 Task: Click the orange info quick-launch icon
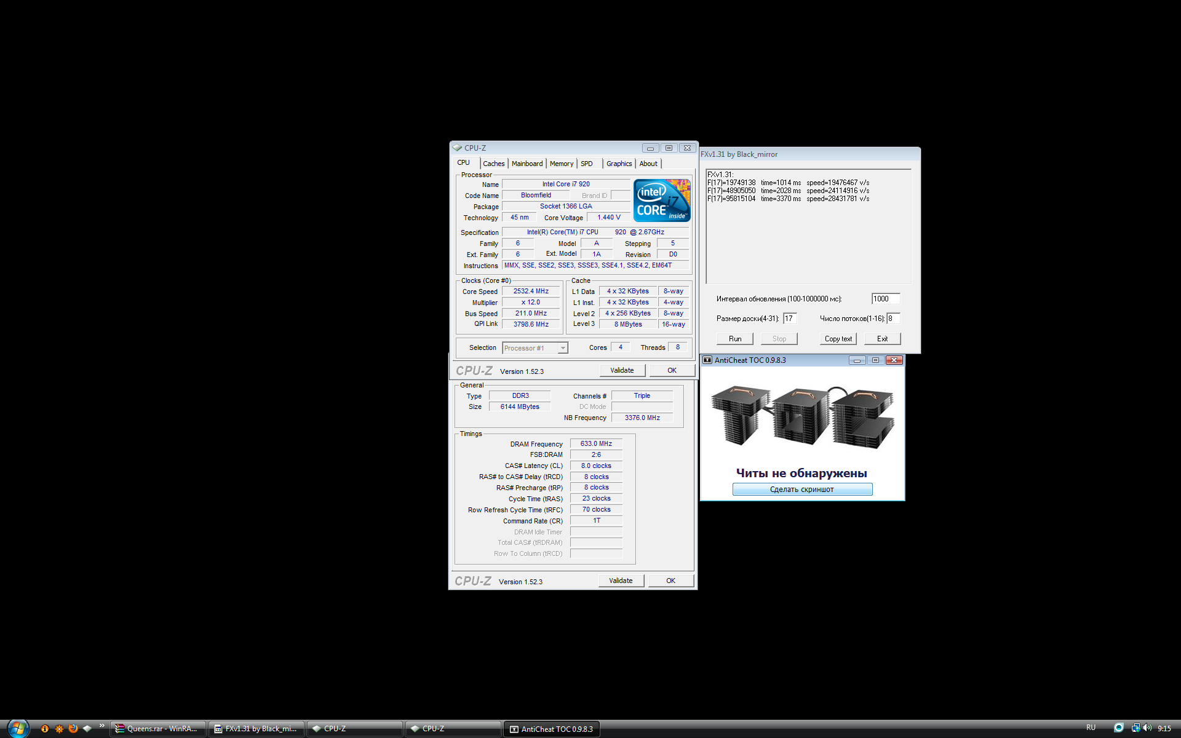(45, 729)
